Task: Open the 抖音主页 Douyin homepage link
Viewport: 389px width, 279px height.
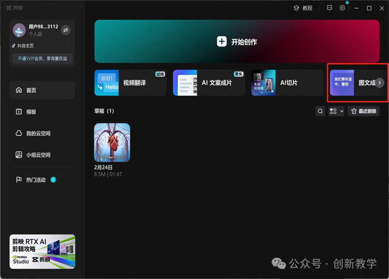Action: 41,45
